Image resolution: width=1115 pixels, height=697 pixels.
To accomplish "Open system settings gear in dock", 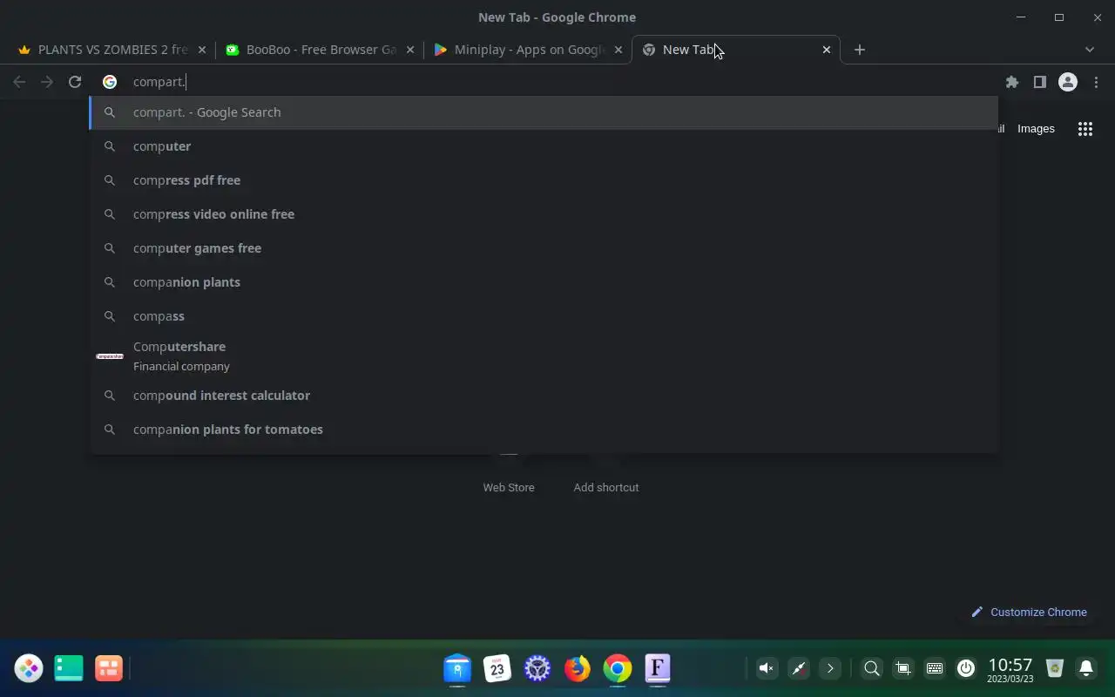I will pyautogui.click(x=537, y=668).
